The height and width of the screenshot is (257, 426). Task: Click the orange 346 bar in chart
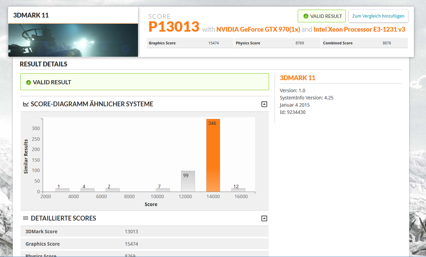click(213, 155)
